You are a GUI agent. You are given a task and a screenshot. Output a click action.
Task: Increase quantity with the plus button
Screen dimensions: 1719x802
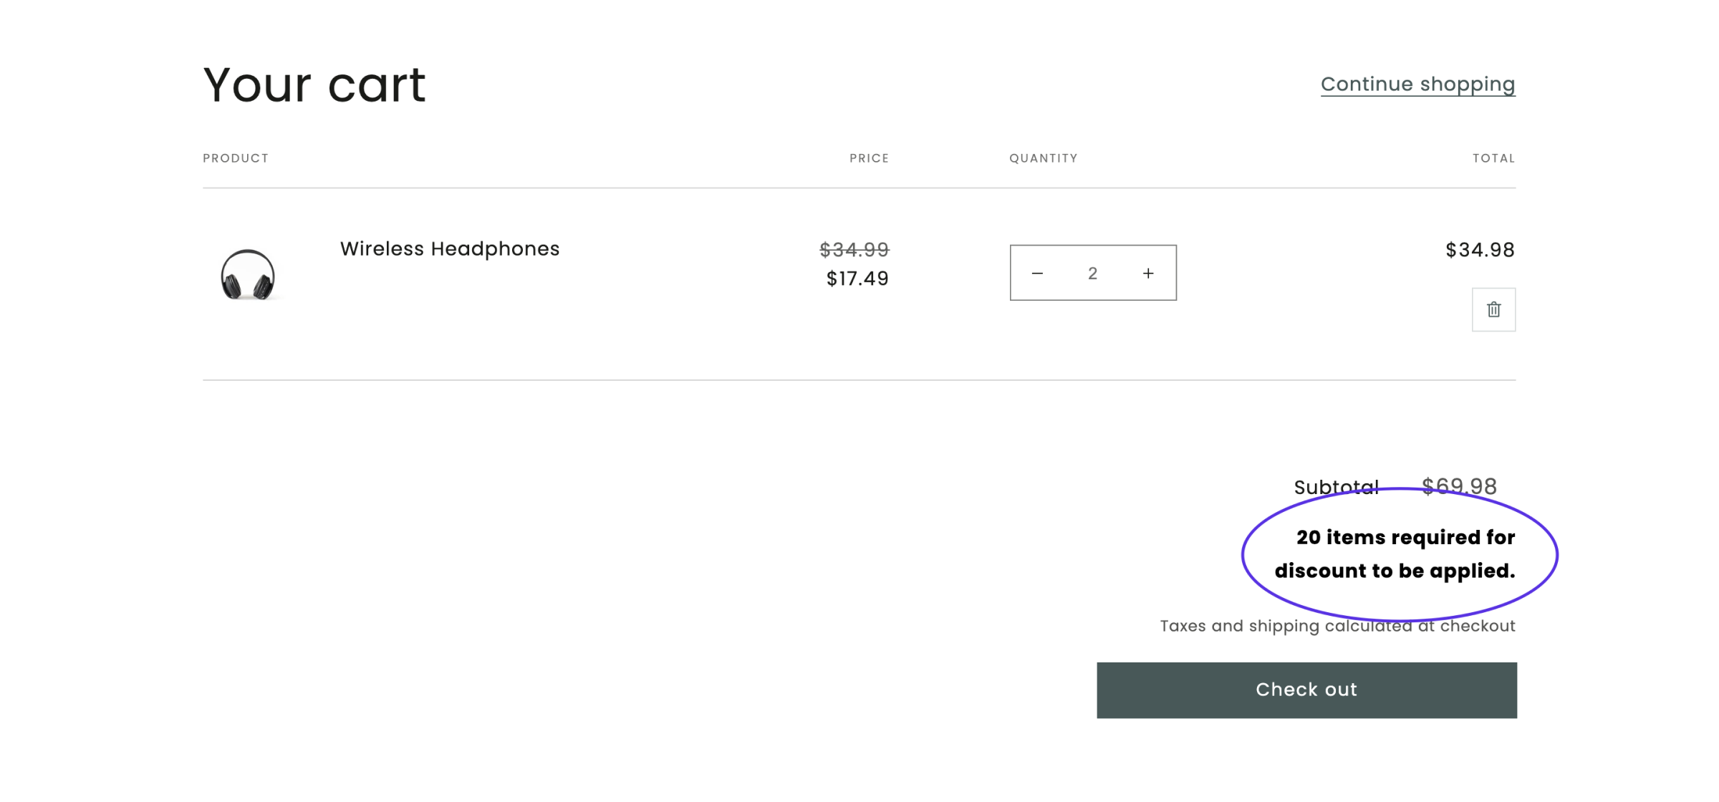click(1148, 273)
